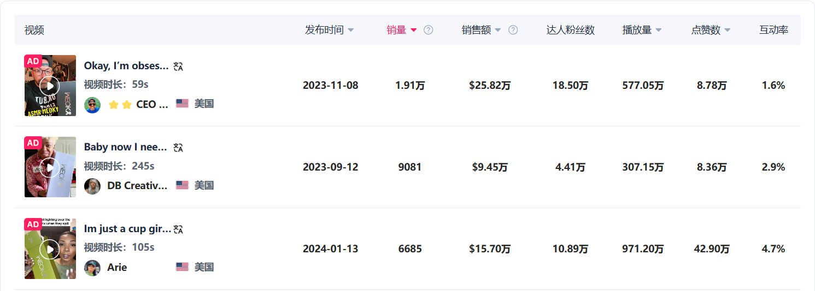Translate the "Okay, I'm obses..." title
Screen dimensions: 815x291
[178, 66]
